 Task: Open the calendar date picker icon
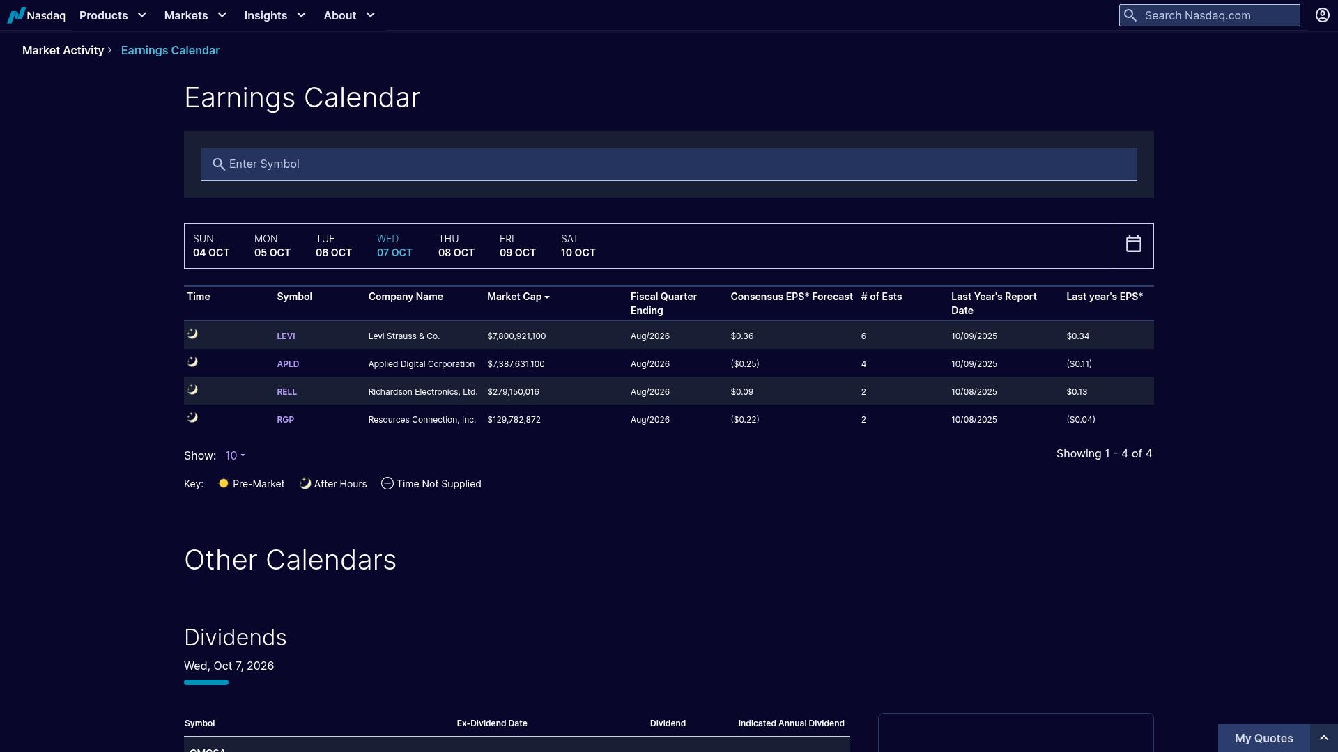(x=1133, y=244)
